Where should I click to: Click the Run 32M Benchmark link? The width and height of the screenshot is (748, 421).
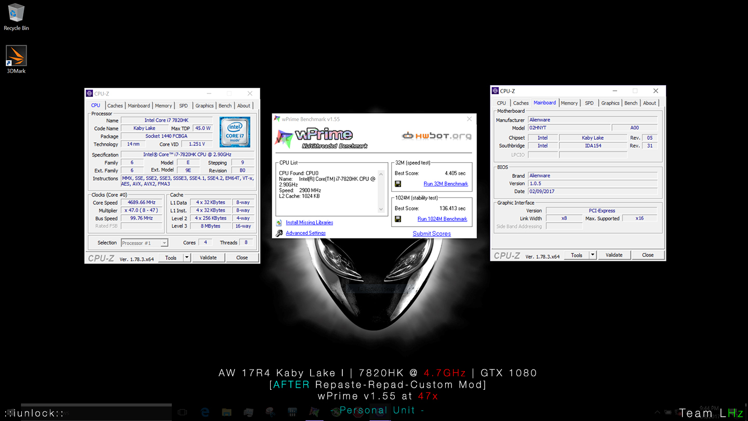click(446, 184)
